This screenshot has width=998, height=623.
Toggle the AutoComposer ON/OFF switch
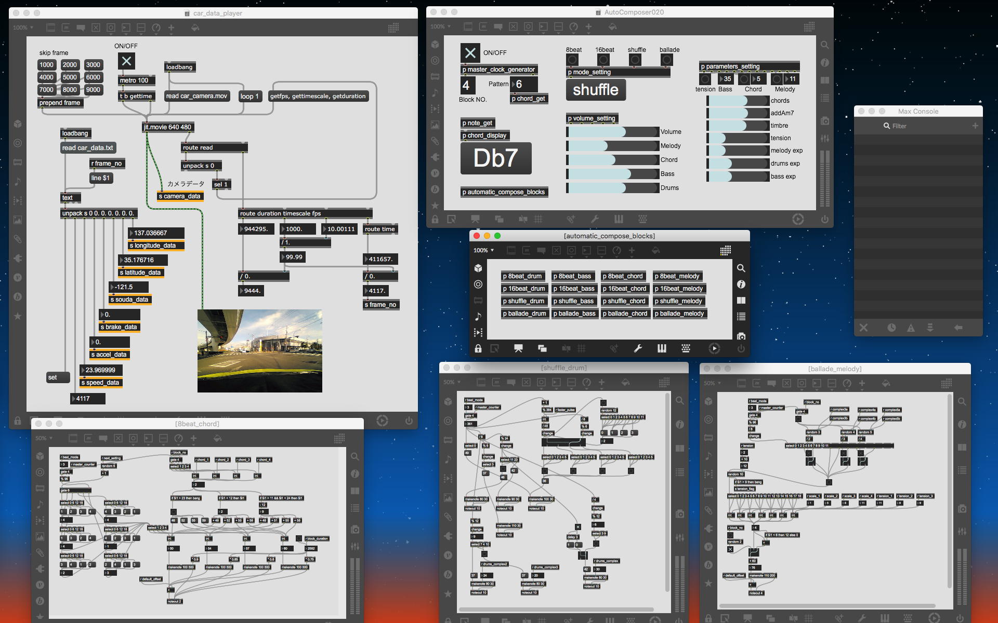pos(470,53)
